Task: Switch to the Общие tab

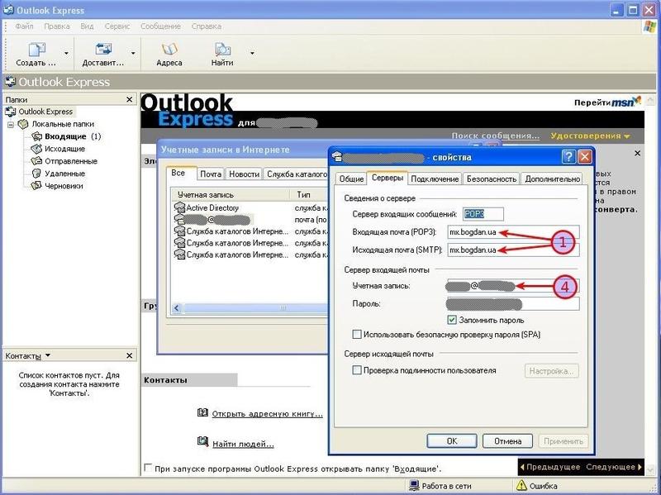Action: pos(351,178)
